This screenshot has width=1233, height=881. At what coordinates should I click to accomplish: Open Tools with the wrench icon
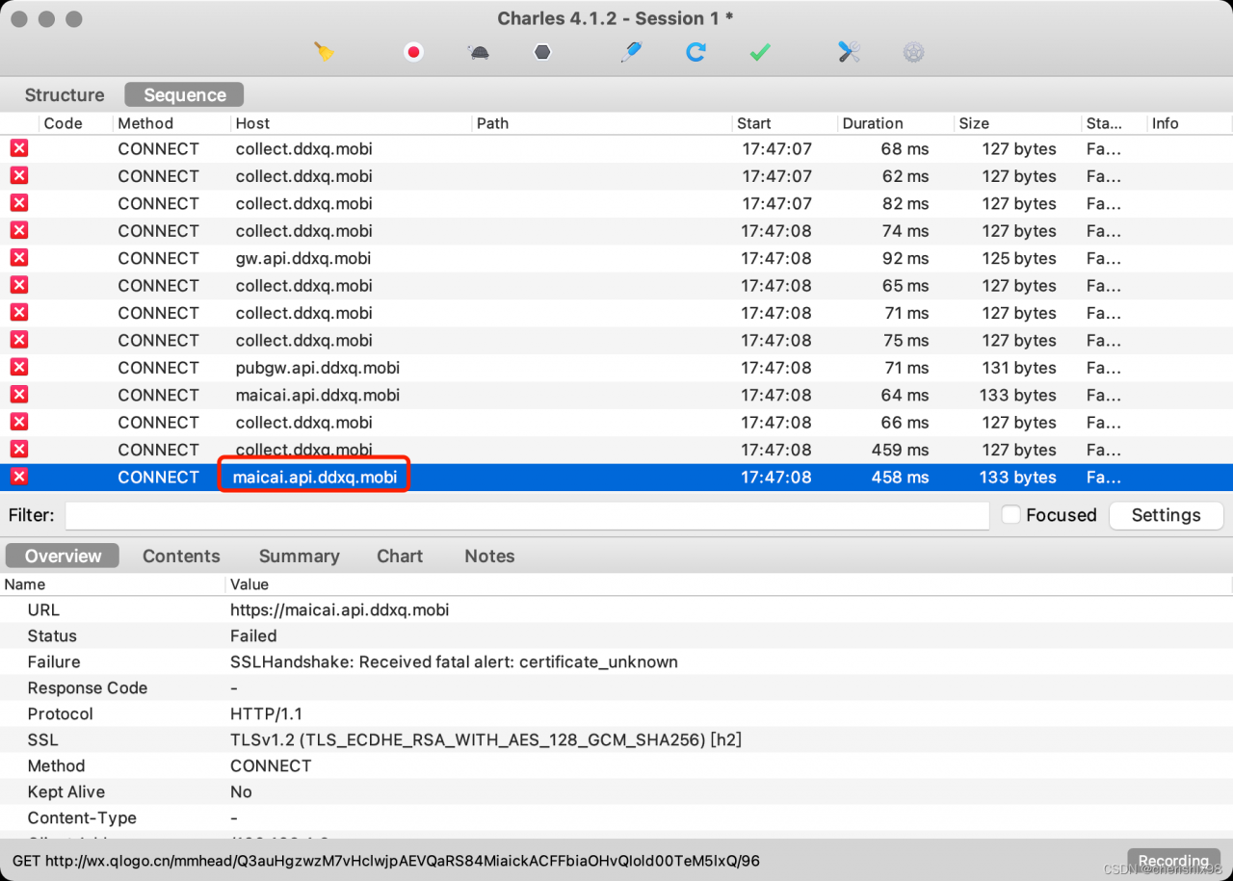(849, 52)
